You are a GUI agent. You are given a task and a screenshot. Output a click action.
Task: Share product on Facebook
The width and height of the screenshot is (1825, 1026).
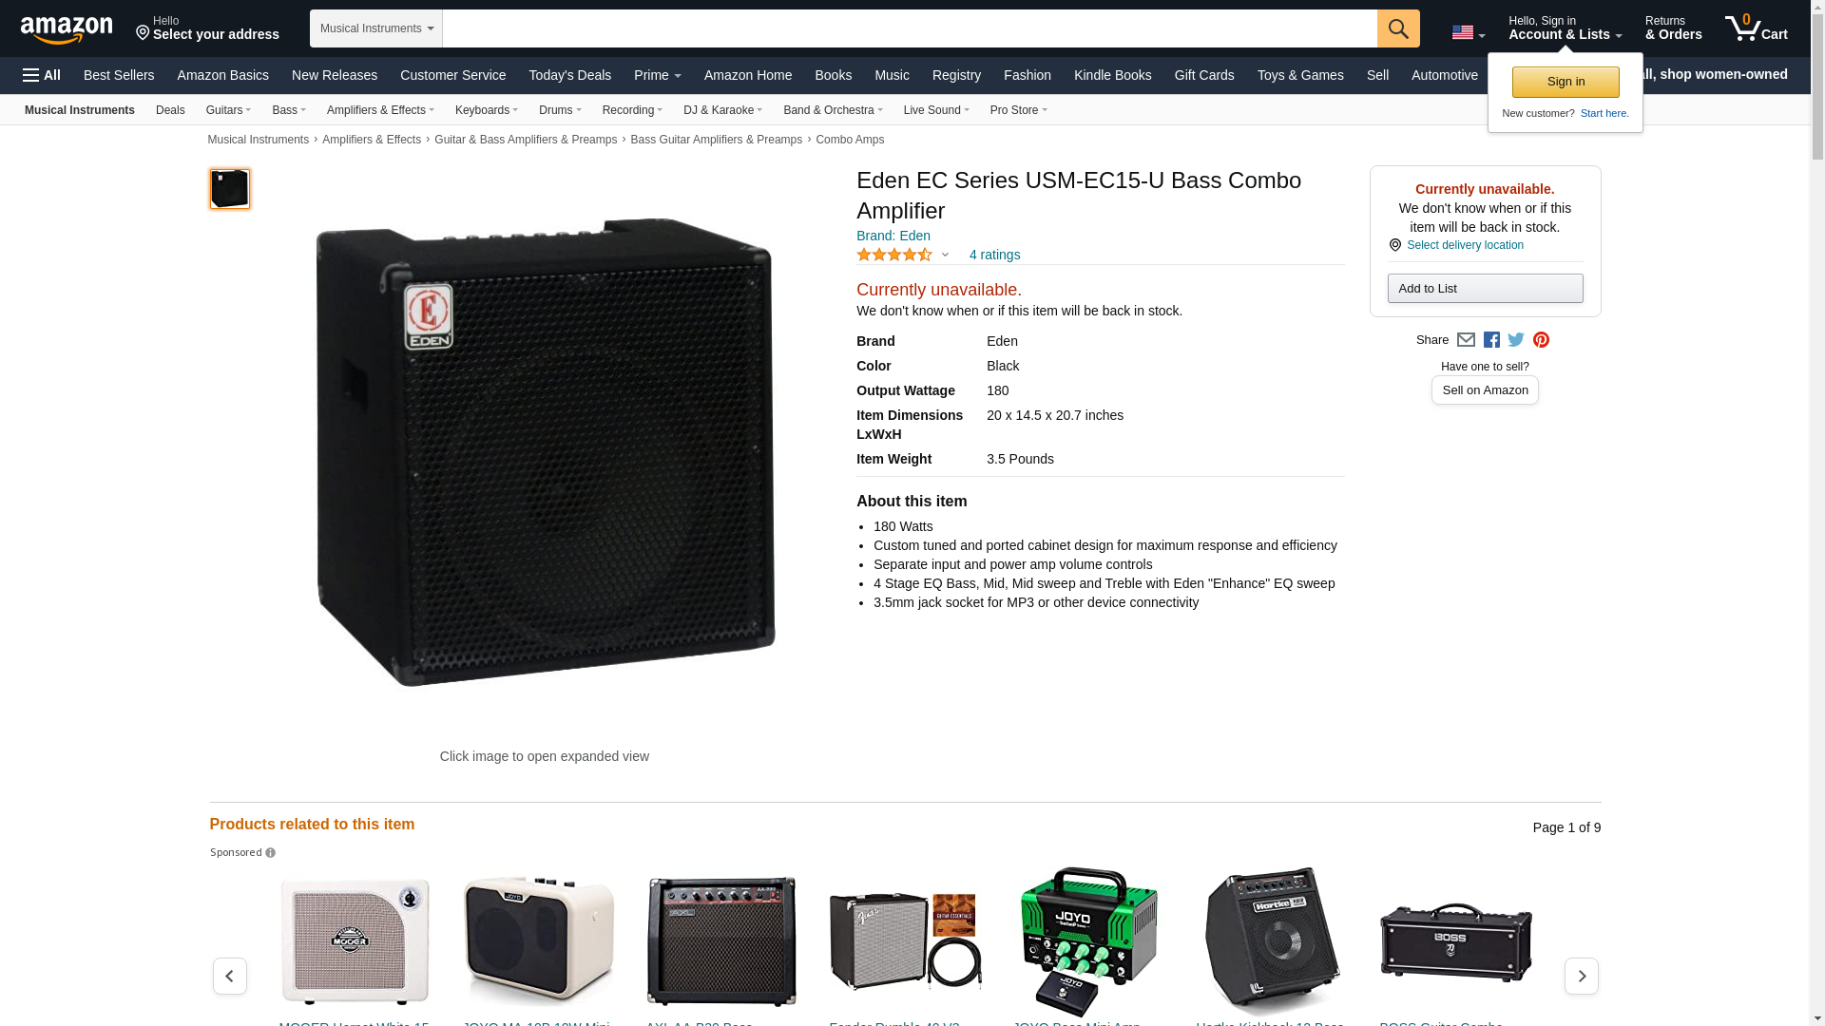[1491, 340]
